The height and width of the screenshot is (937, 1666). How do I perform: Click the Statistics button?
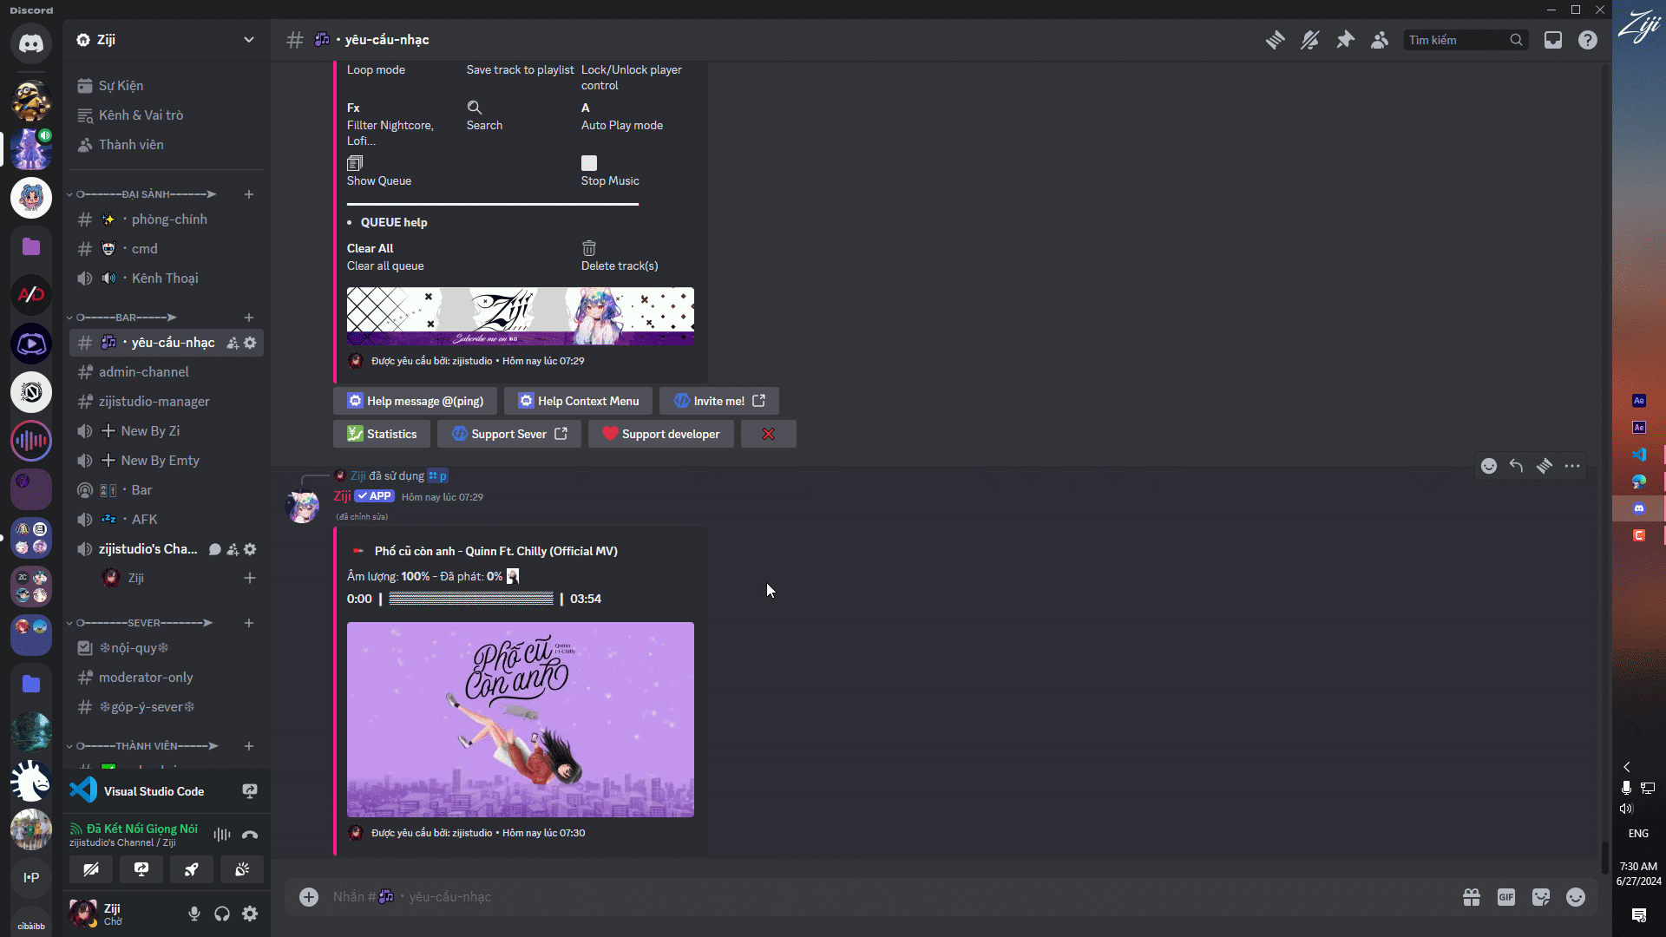(382, 434)
